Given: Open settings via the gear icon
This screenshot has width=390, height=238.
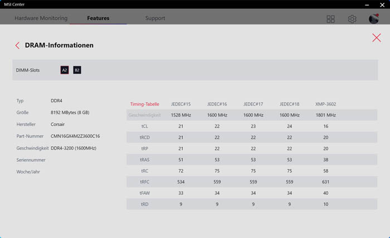Looking at the screenshot, I should click(352, 19).
